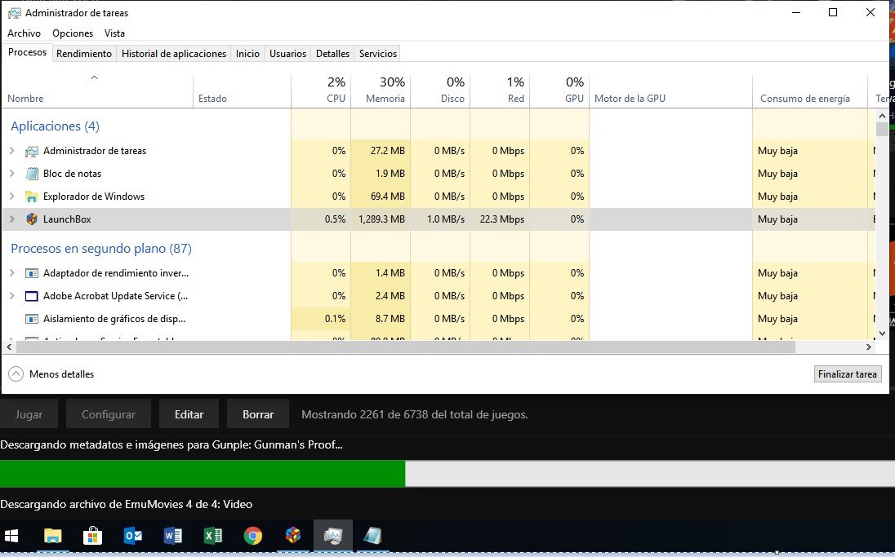This screenshot has height=557, width=895.
Task: Click the vertical scrollbar down arrow
Action: (x=882, y=334)
